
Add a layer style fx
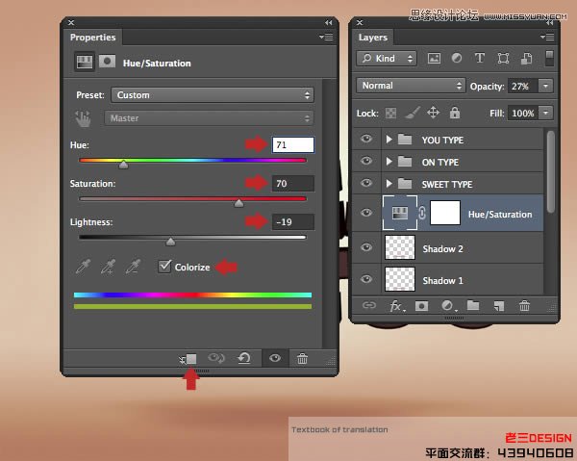coord(397,306)
